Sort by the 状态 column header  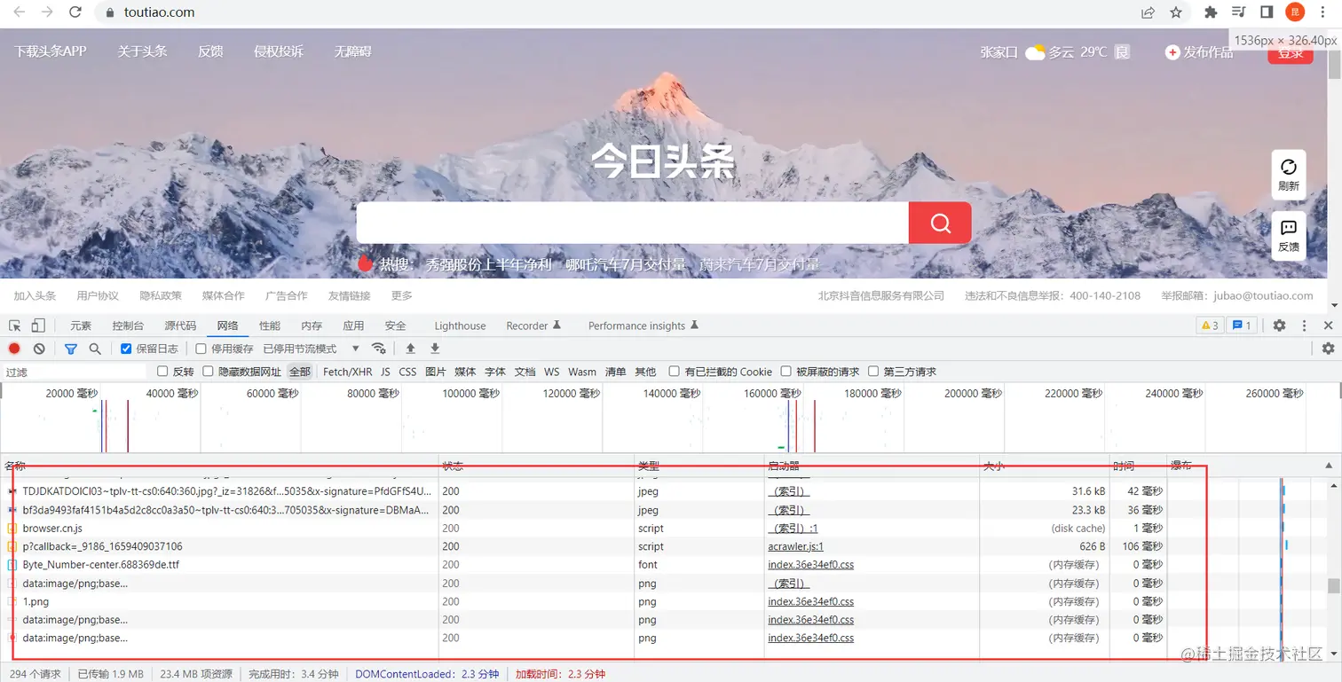point(536,466)
